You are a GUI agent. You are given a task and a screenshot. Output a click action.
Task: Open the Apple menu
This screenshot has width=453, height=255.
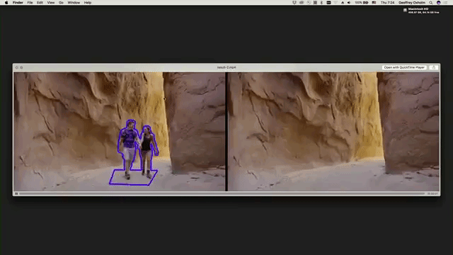point(6,3)
